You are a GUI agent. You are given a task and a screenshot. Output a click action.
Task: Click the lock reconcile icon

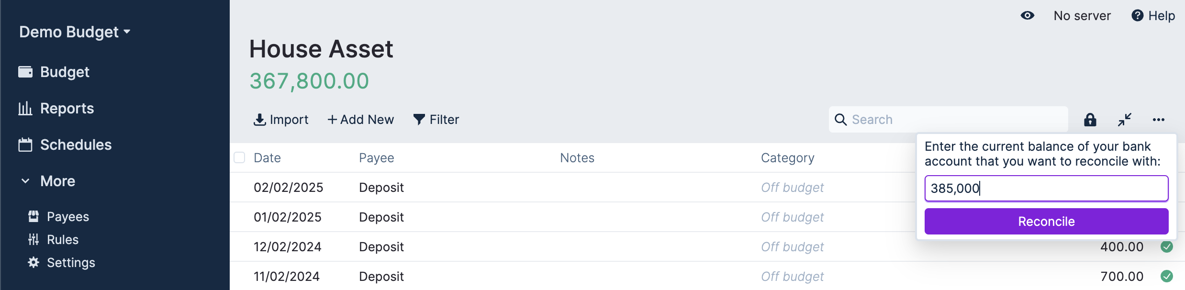pyautogui.click(x=1090, y=120)
